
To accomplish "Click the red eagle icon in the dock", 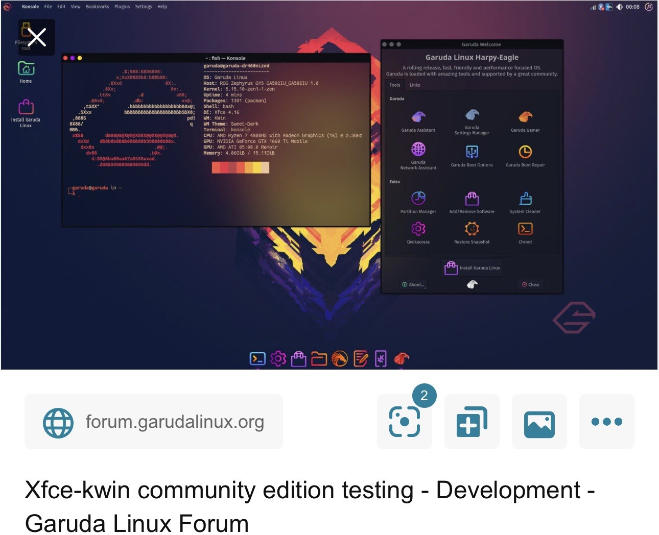I will coord(402,359).
